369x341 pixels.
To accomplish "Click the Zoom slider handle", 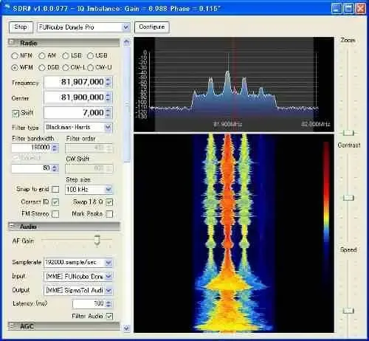I will click(348, 133).
